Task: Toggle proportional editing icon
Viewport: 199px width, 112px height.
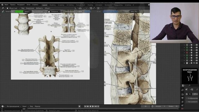Action: 98,8
